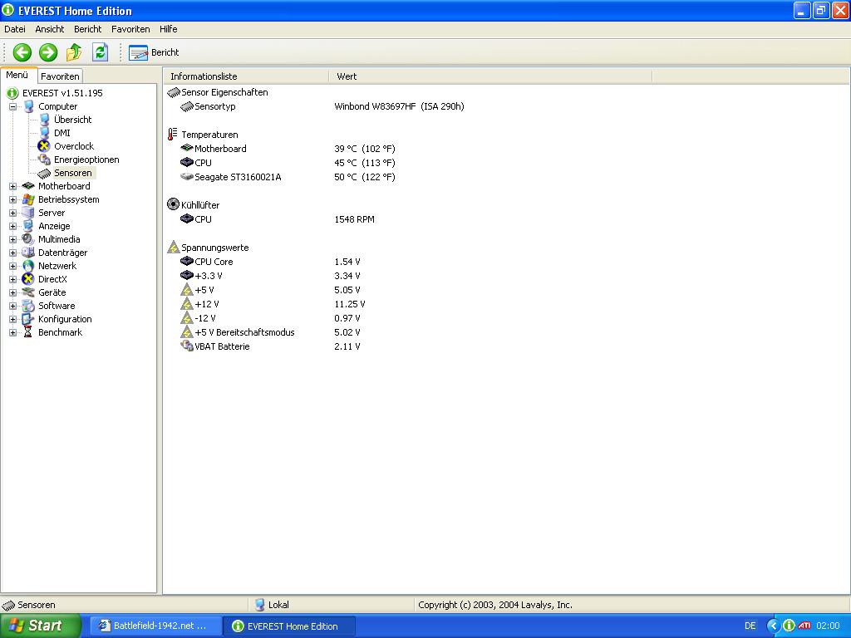Refresh the page with the Refresh icon

[100, 52]
